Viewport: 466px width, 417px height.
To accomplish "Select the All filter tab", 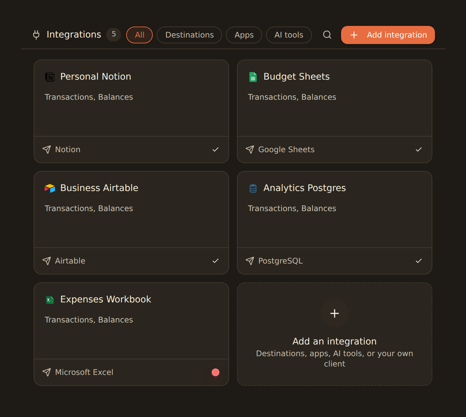I will pos(139,35).
